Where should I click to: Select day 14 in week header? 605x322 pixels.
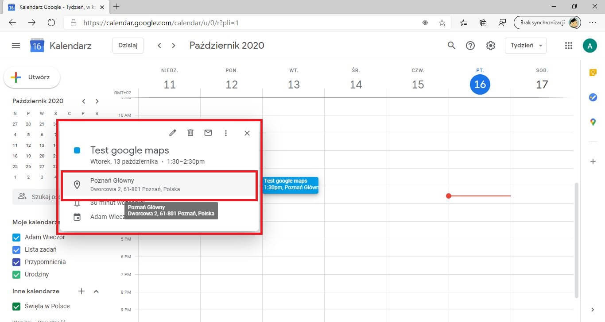pyautogui.click(x=356, y=84)
